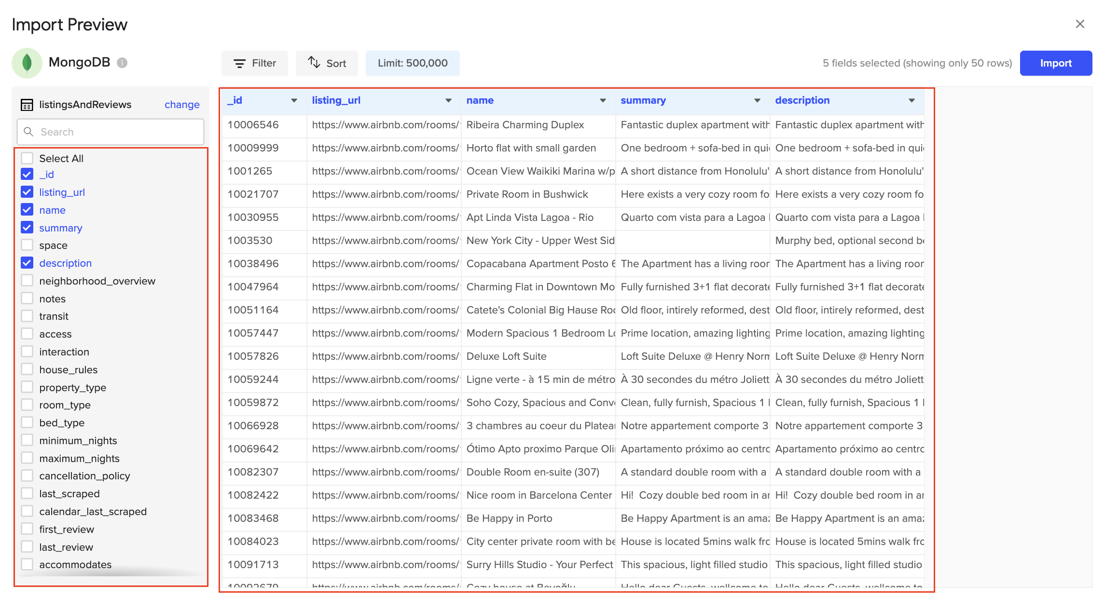Viewport: 1105px width, 598px height.
Task: Uncheck the summary field
Action: click(27, 227)
